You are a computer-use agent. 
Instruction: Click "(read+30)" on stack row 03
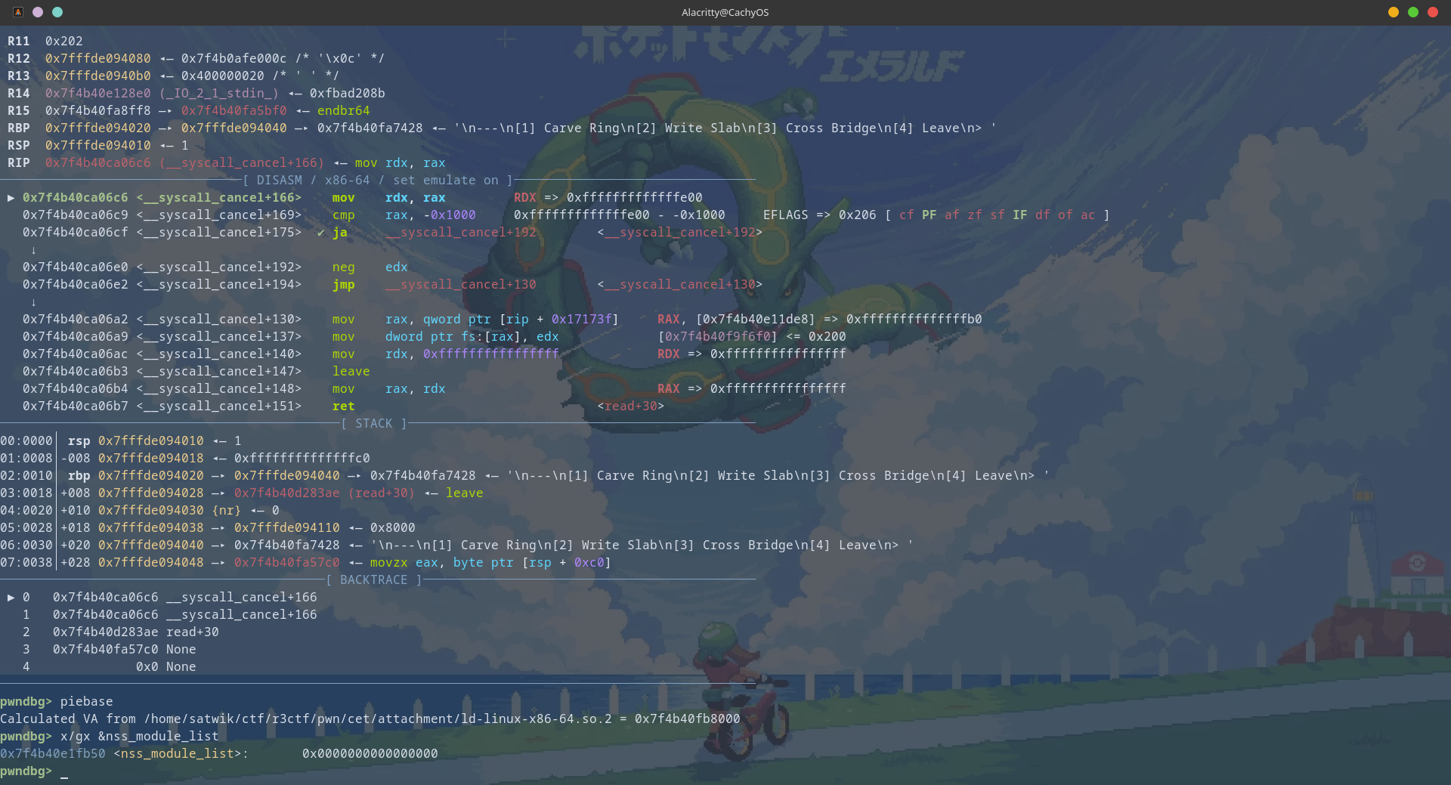click(382, 493)
